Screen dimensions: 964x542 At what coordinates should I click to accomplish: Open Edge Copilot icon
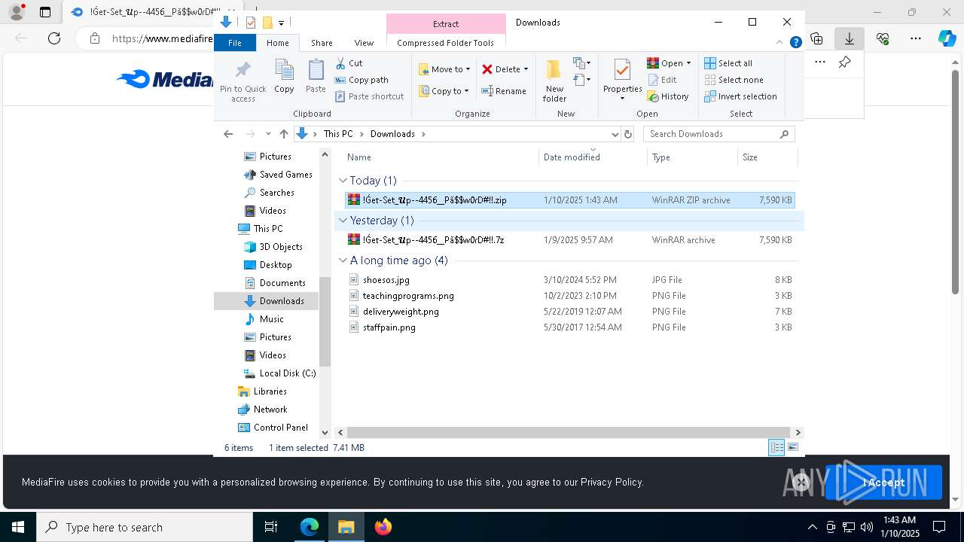click(x=947, y=38)
